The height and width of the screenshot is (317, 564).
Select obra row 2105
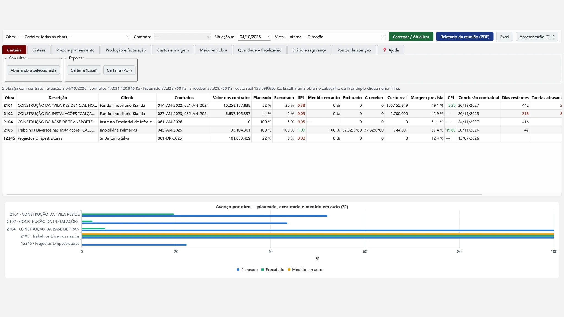coord(282,130)
